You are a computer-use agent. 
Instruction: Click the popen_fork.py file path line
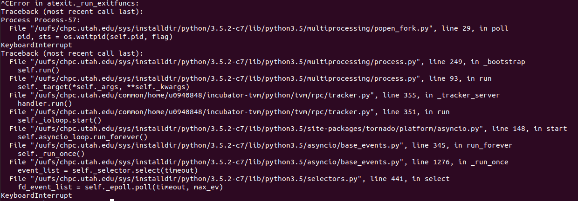(x=258, y=29)
